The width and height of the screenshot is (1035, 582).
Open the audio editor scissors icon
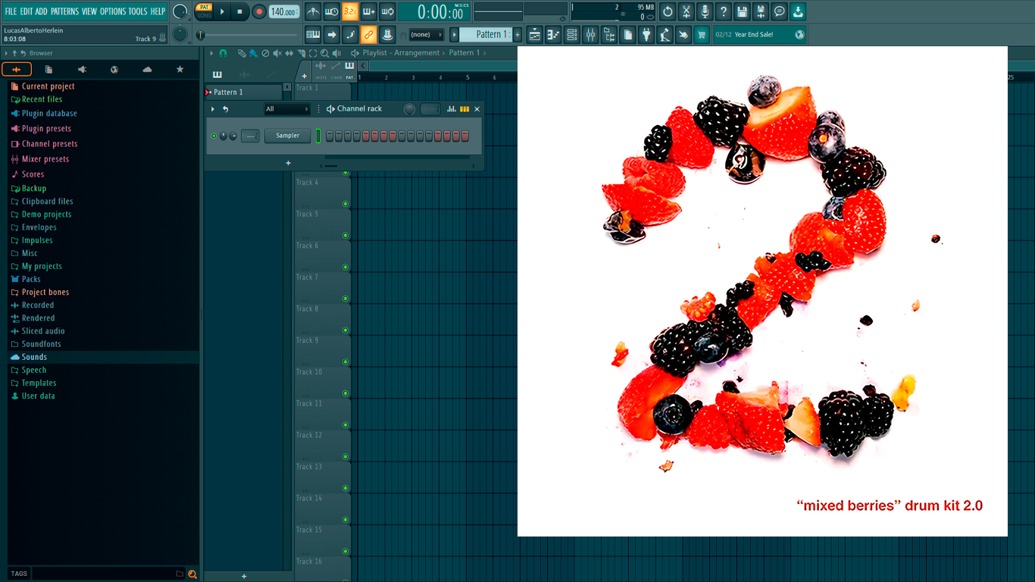(x=686, y=11)
